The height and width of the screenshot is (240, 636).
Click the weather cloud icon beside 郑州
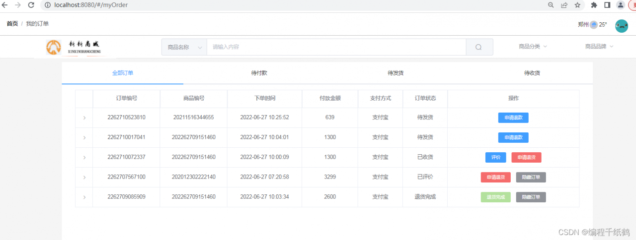pos(593,25)
